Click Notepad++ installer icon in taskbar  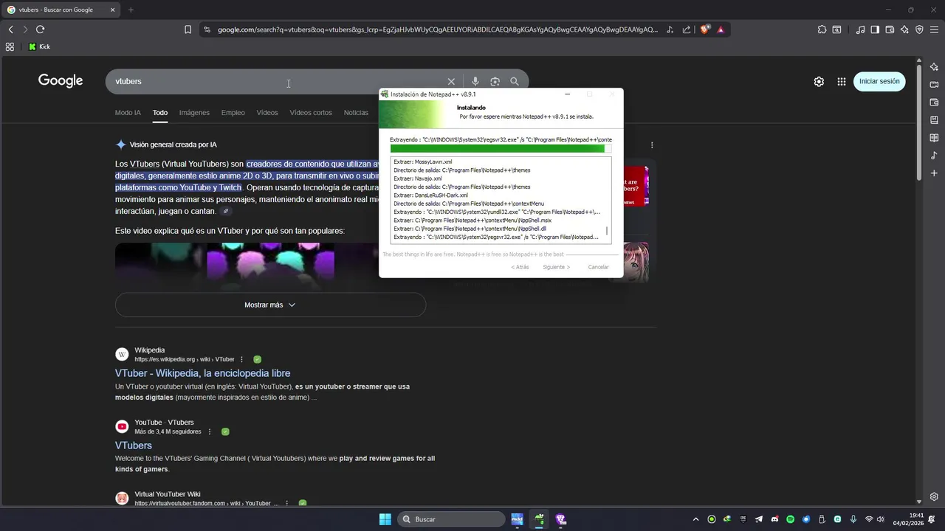539,519
